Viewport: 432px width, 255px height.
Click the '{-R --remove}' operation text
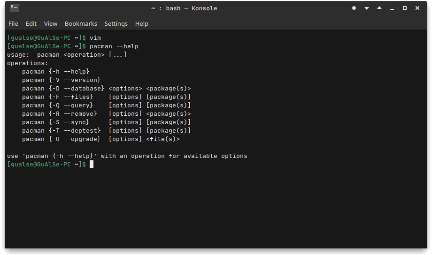click(73, 113)
